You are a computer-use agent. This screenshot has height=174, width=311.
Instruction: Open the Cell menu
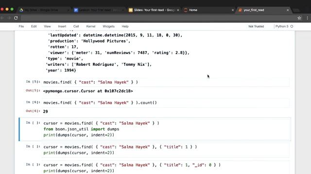pos(76,26)
